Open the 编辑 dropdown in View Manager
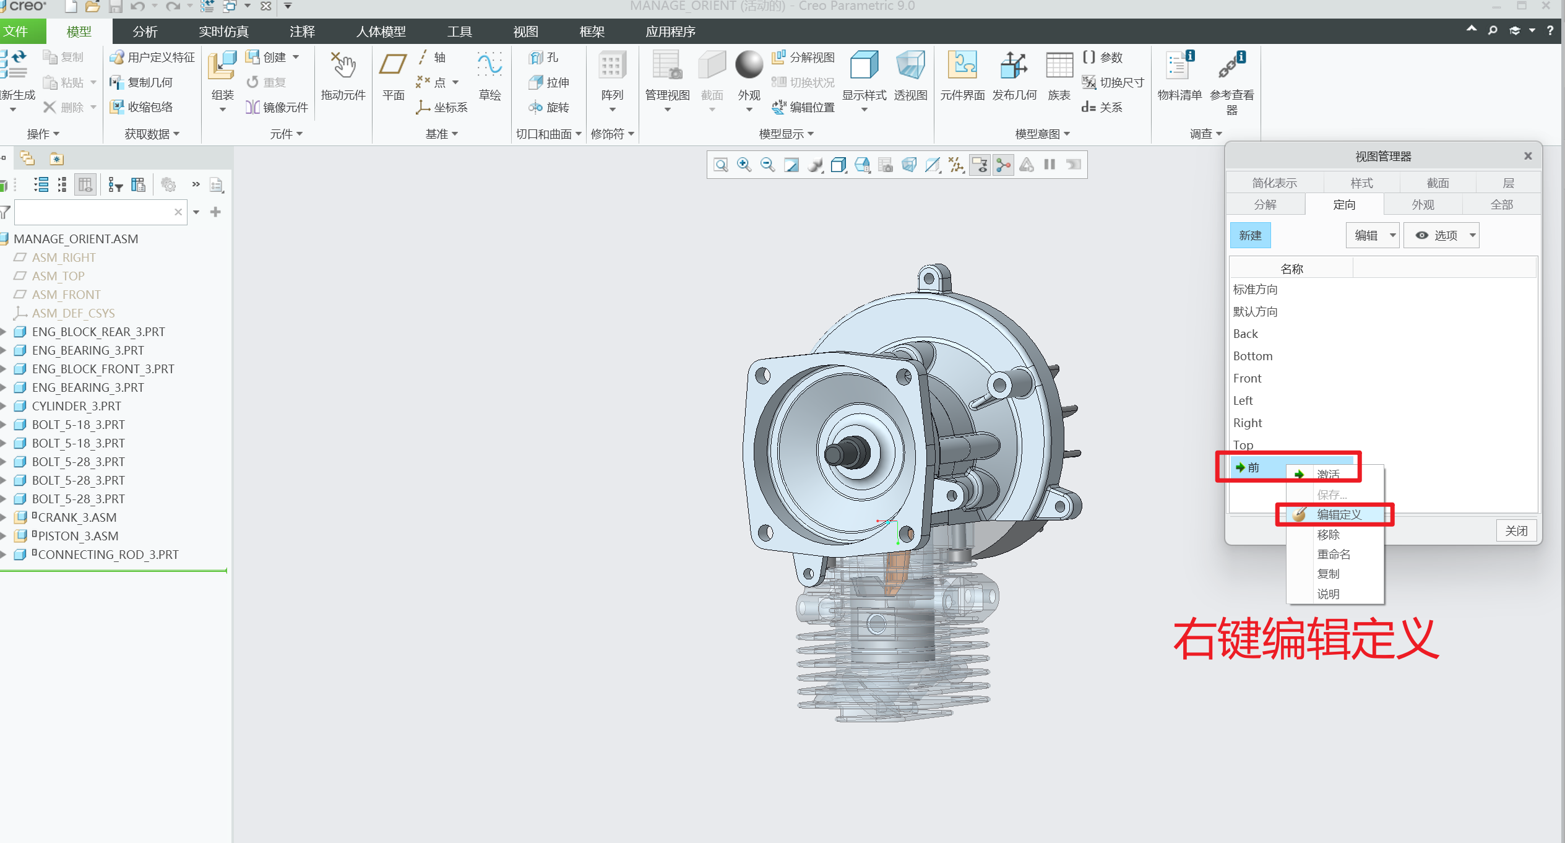 (x=1372, y=235)
